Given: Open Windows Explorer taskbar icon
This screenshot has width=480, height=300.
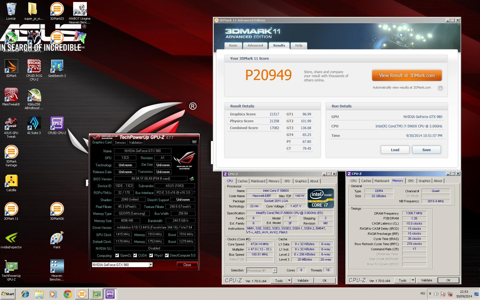Looking at the screenshot, I should 39,294.
